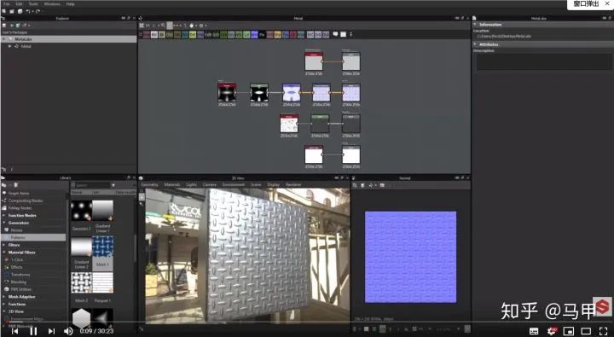Click the Description field in Attributes

point(544,62)
